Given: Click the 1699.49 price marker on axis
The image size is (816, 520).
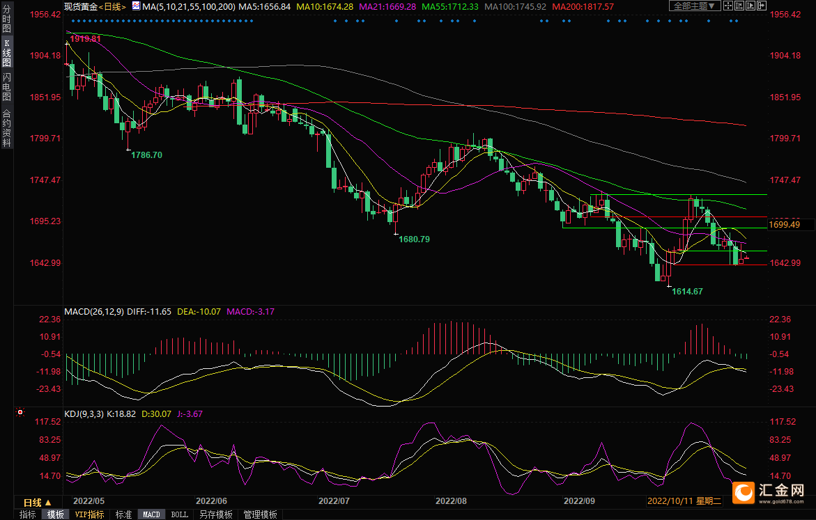Looking at the screenshot, I should 785,225.
